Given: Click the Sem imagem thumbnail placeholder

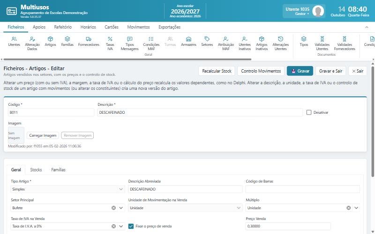Looking at the screenshot, I should (16, 135).
